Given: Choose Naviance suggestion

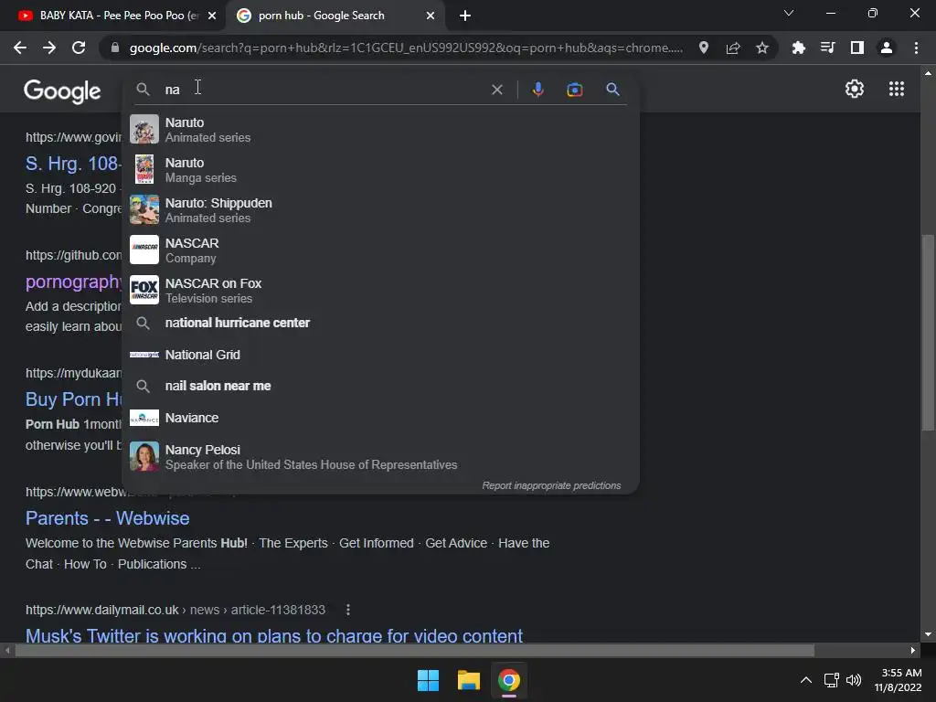Looking at the screenshot, I should click(x=380, y=418).
